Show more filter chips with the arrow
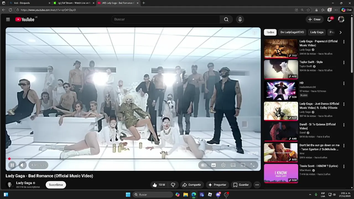This screenshot has width=354, height=199. (340, 32)
